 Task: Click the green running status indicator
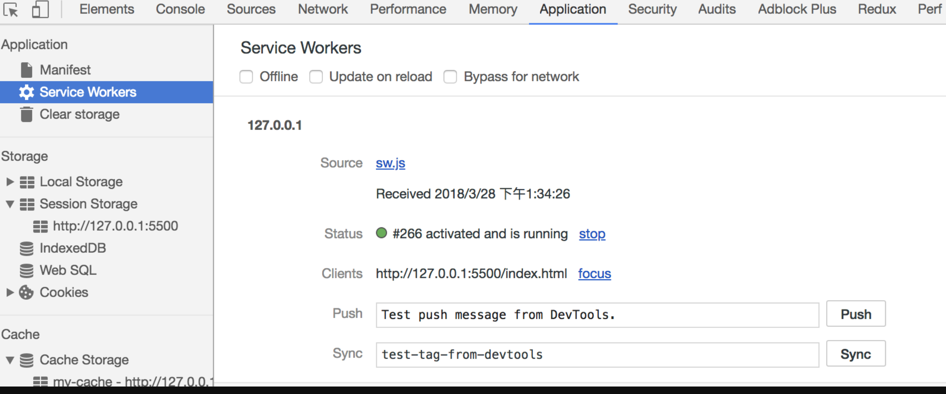(382, 233)
